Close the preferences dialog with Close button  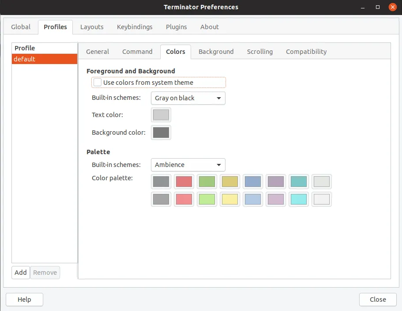point(378,300)
